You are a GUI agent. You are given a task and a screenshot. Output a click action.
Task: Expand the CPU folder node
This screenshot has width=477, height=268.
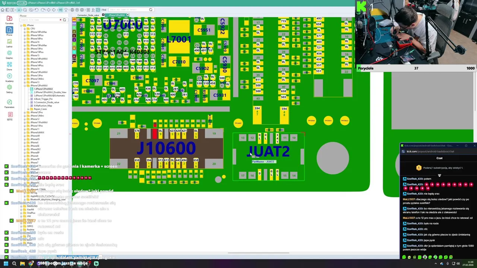tap(25, 29)
